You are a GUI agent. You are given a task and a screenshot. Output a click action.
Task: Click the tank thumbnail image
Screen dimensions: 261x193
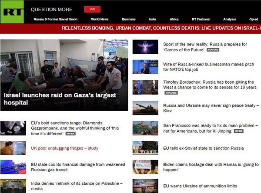click(145, 108)
